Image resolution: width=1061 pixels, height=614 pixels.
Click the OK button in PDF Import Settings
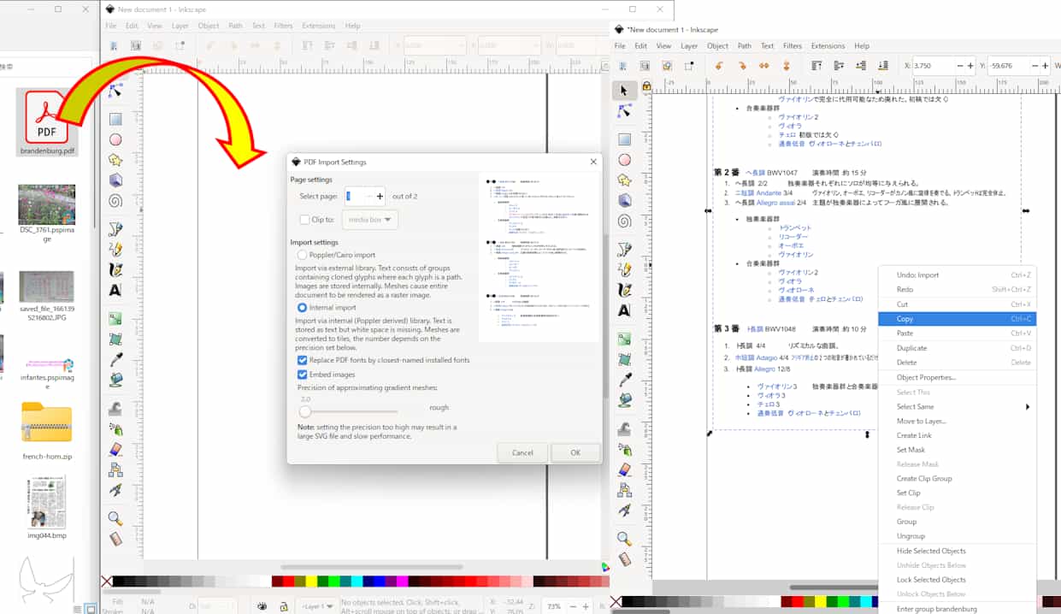pos(575,452)
